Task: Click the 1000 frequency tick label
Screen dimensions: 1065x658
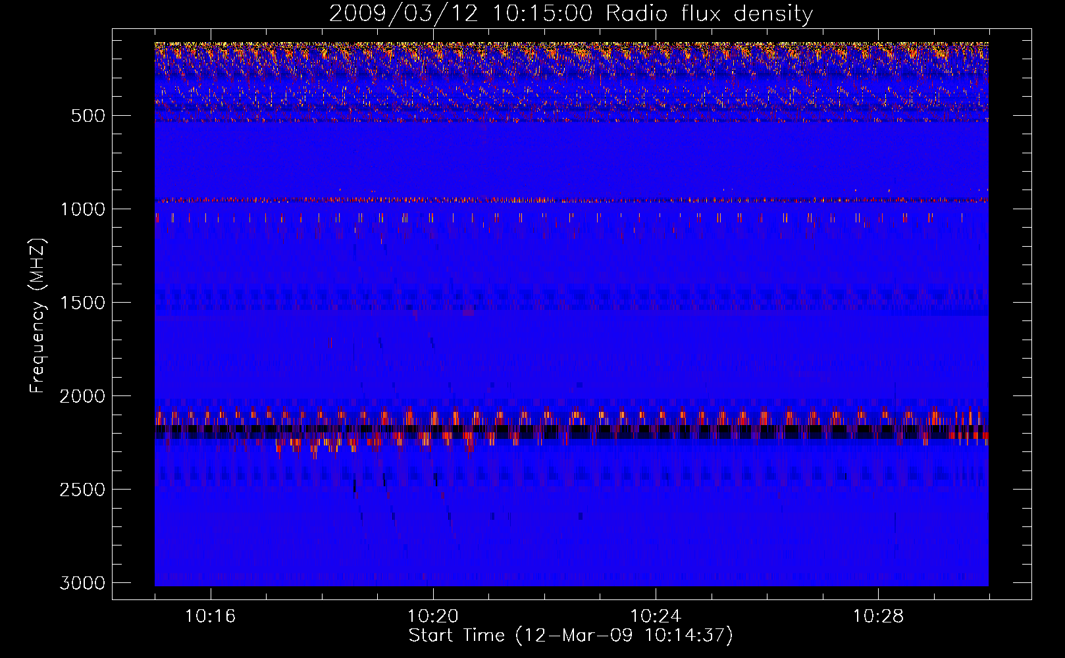Action: click(82, 209)
